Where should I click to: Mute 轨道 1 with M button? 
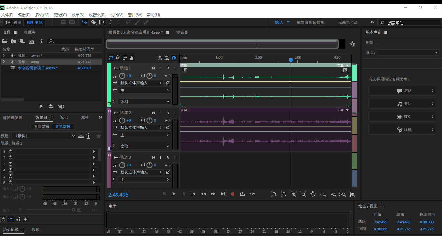tap(154, 68)
